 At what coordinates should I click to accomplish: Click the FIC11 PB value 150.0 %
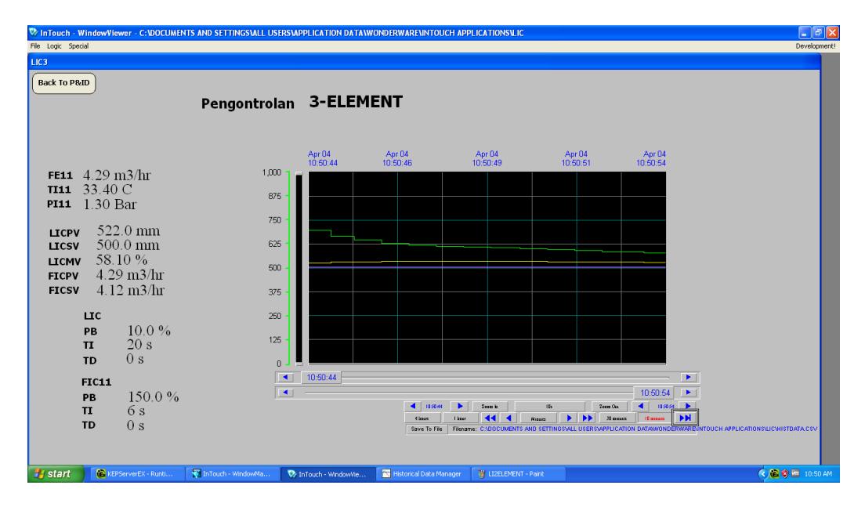pos(154,397)
